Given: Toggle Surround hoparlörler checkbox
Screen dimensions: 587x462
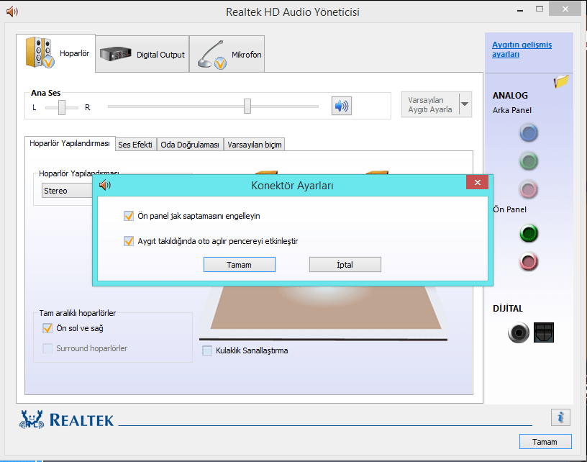Looking at the screenshot, I should 47,348.
